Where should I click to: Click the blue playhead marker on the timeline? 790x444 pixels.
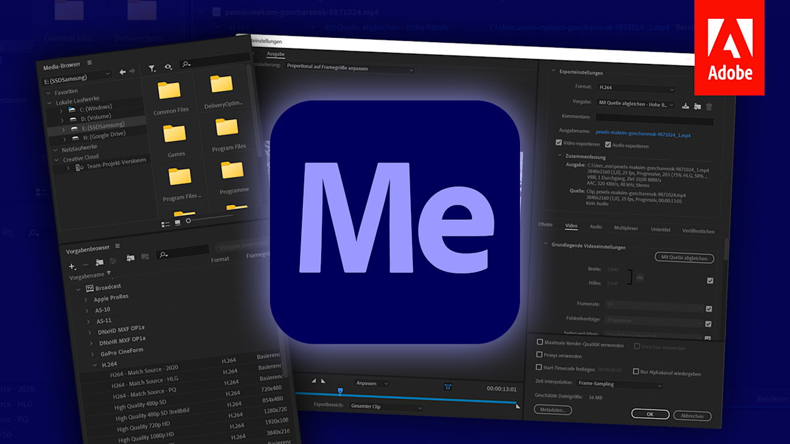(340, 390)
